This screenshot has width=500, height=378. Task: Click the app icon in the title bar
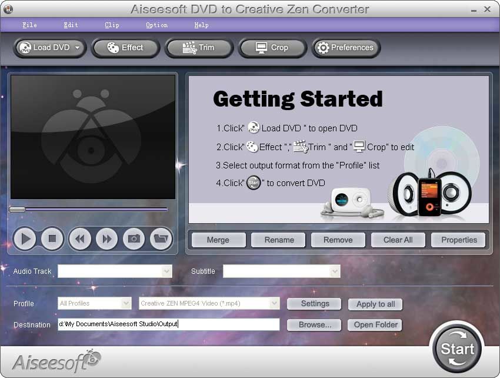tap(8, 9)
